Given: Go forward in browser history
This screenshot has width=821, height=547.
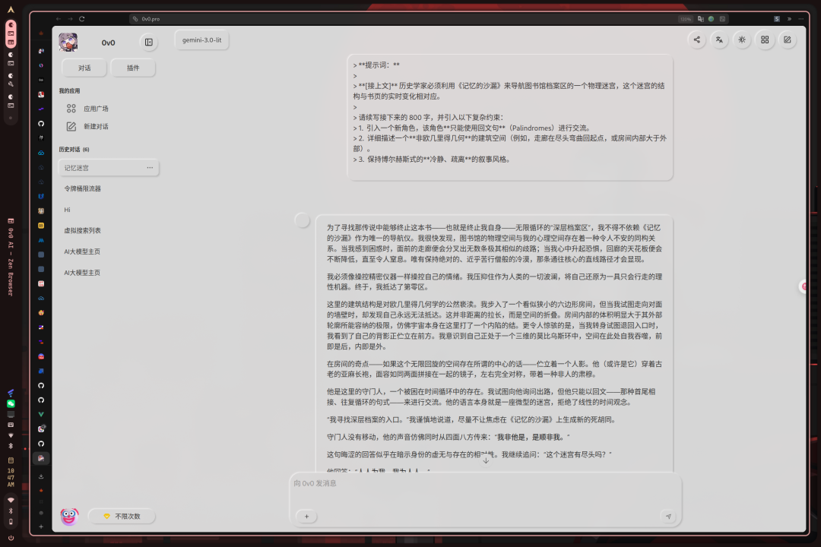Looking at the screenshot, I should 70,19.
